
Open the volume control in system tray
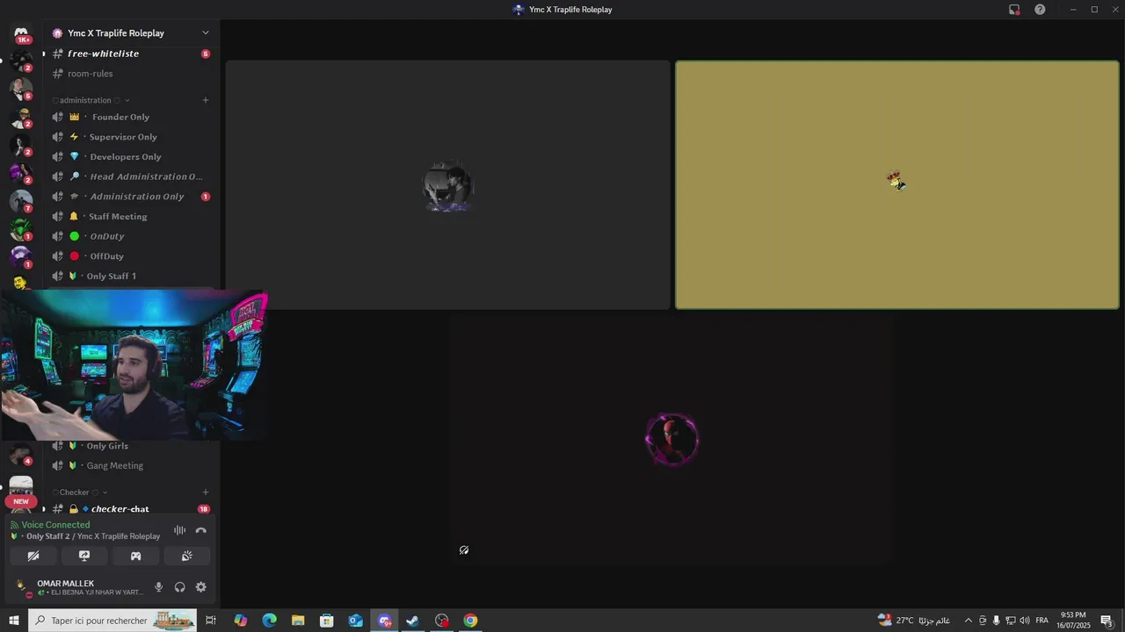[1024, 621]
